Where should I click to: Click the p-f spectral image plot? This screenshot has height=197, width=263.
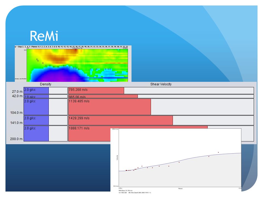77,65
